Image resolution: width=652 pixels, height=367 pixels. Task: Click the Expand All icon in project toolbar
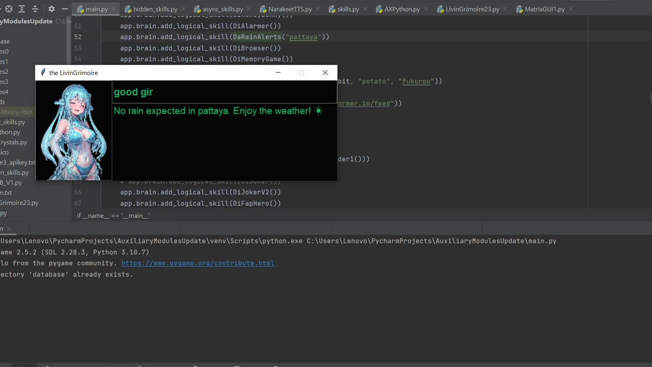22,9
